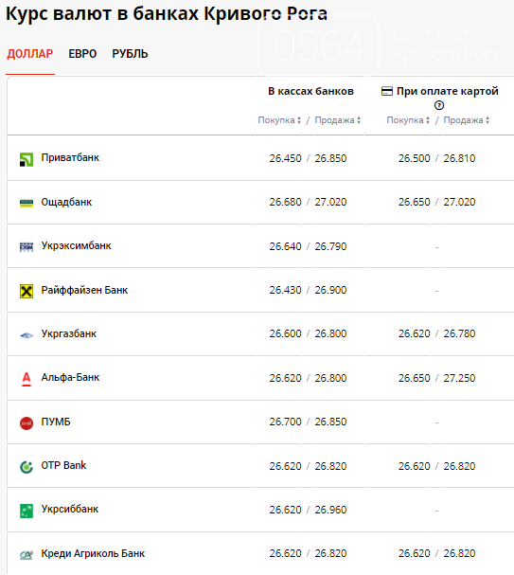Image resolution: width=514 pixels, height=575 pixels.
Task: Sort by Покупка in card payment column
Action: [x=408, y=120]
